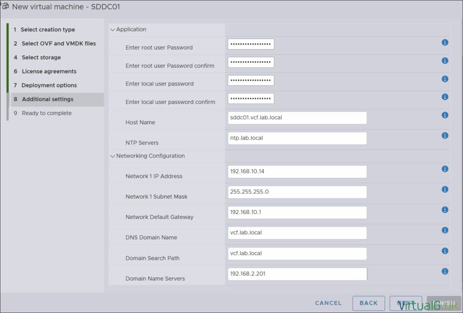The width and height of the screenshot is (463, 313).
Task: Click info icon for Network 1 Subnet Mask
Action: (x=445, y=189)
